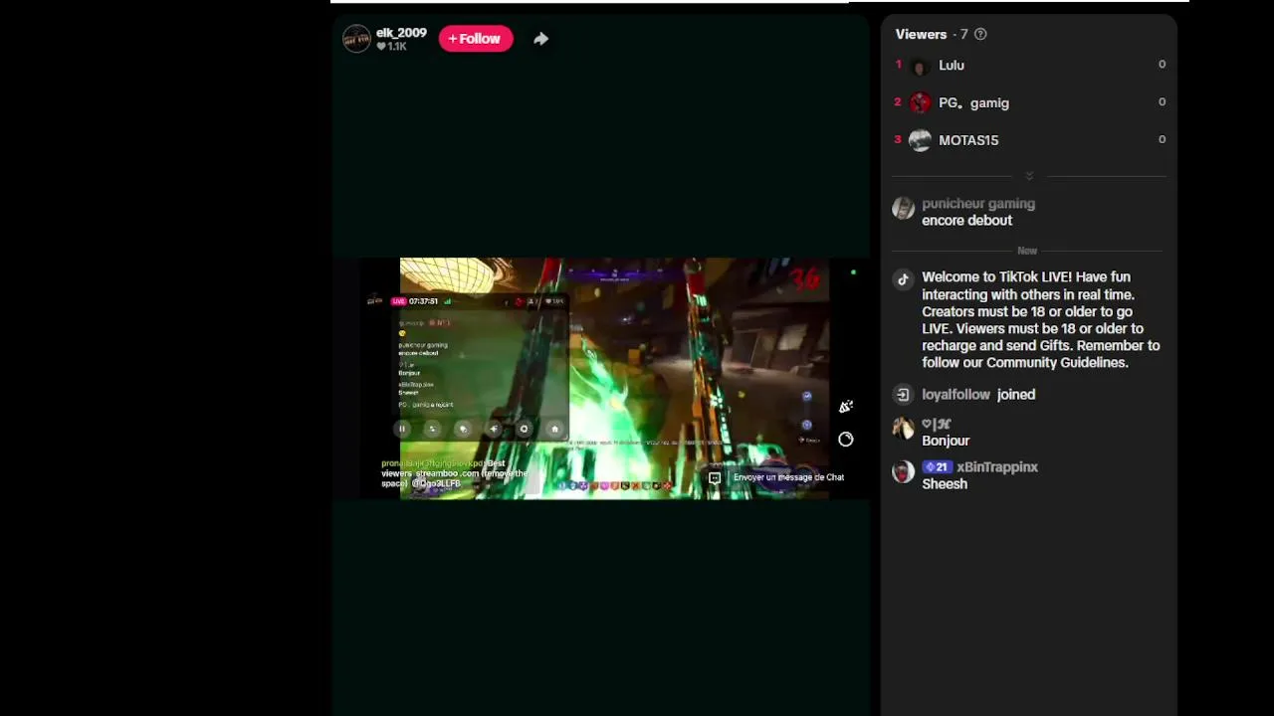The height and width of the screenshot is (716, 1274).
Task: Click the pink LIVE badge in stream
Action: (398, 301)
